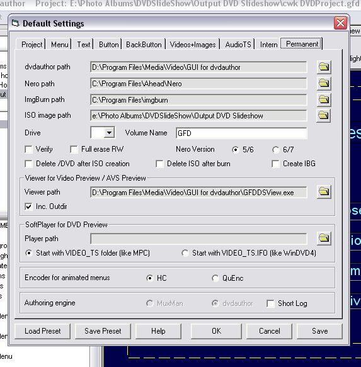
Task: Select Nero Version 6/7 radio button
Action: pyautogui.click(x=276, y=150)
